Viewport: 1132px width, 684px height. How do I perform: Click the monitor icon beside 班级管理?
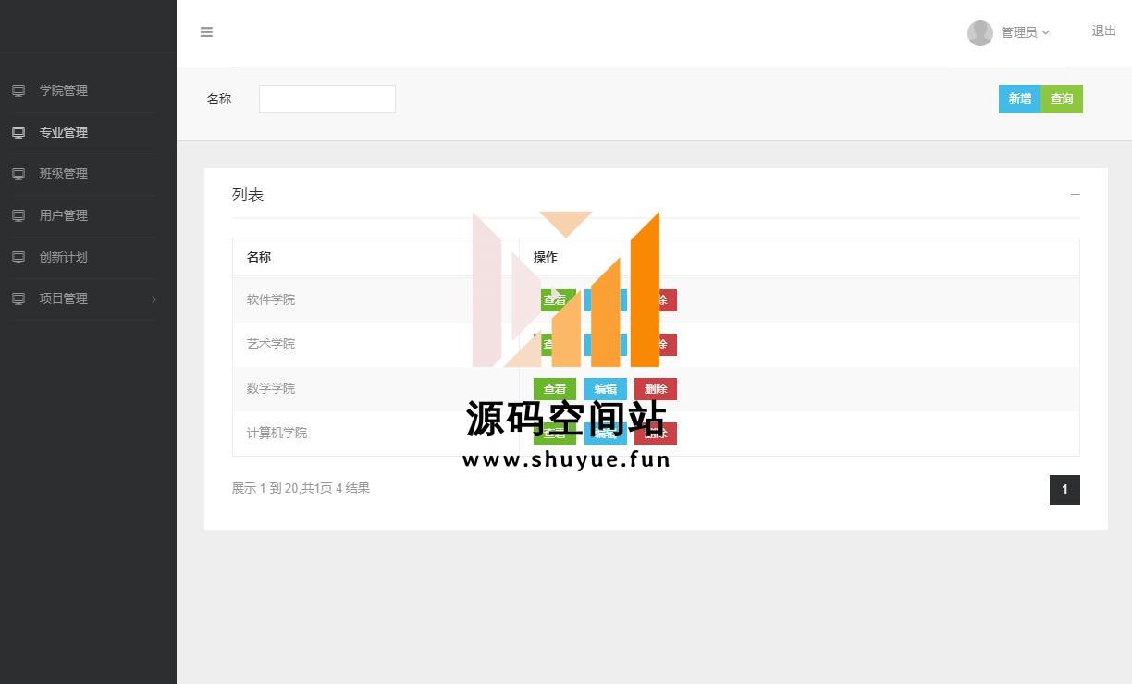click(x=18, y=174)
